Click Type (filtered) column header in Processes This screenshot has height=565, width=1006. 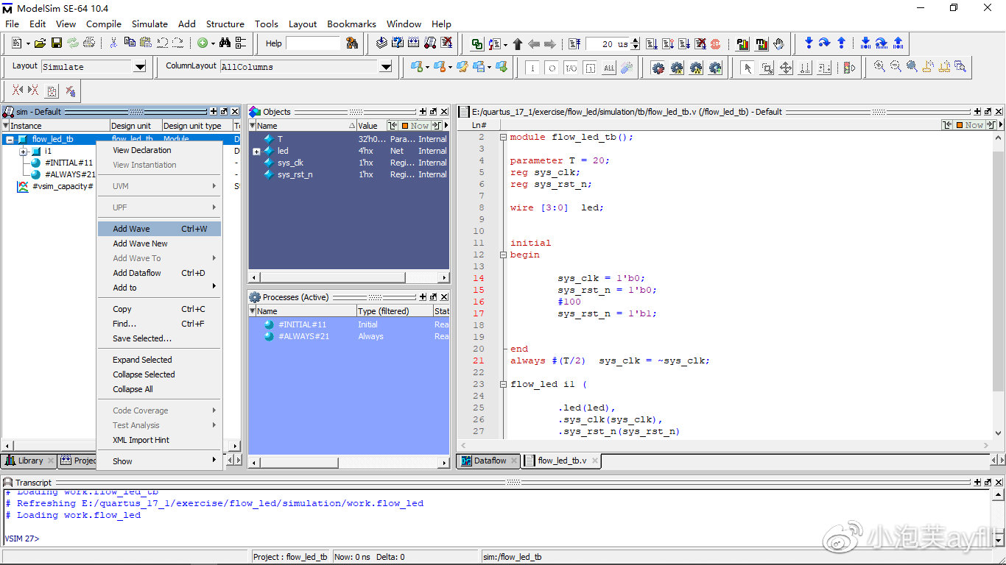click(x=394, y=311)
